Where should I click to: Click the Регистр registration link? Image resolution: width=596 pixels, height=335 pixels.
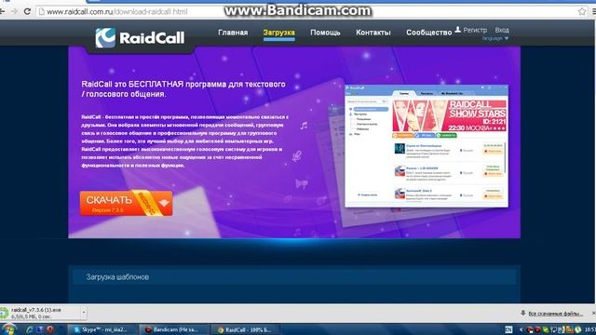click(475, 30)
